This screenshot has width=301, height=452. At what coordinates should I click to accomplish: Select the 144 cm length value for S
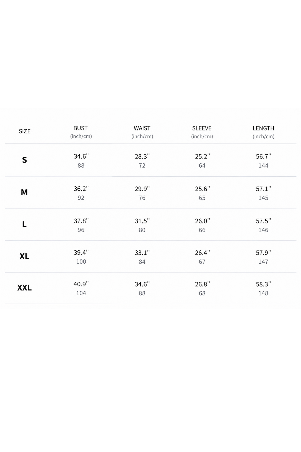(263, 165)
